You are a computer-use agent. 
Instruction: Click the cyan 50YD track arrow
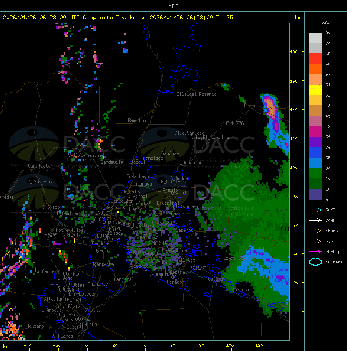(315, 210)
